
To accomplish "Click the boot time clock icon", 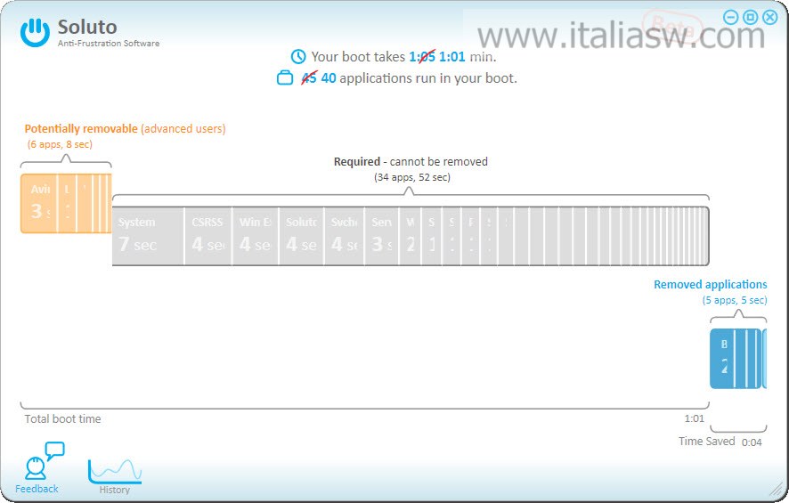I will click(x=298, y=56).
